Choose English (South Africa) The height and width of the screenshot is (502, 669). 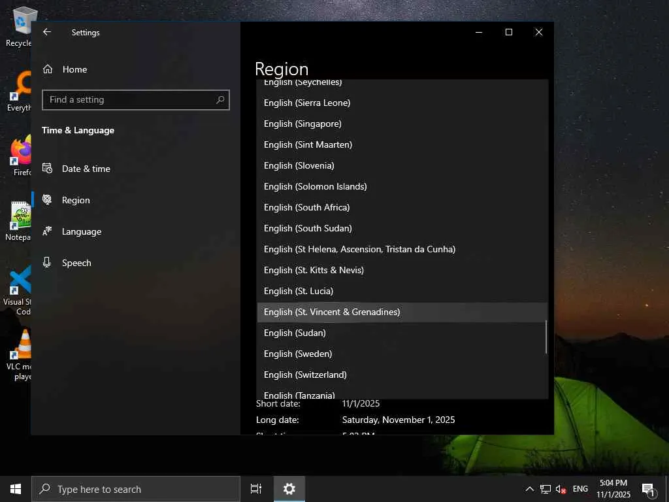click(x=402, y=207)
